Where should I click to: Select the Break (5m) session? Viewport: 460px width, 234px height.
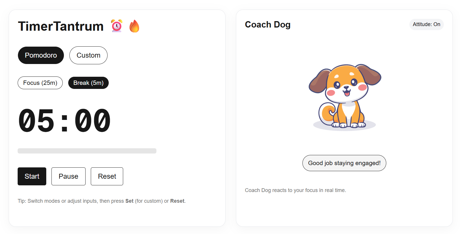click(88, 83)
